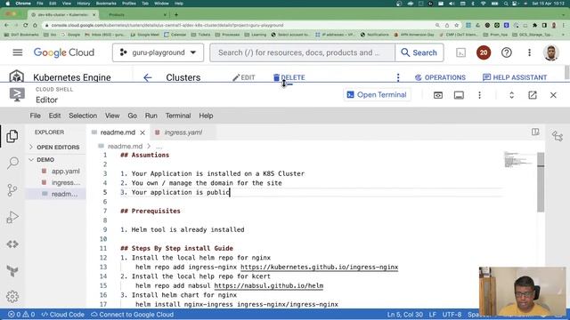Open the Search view in activity bar

(12, 163)
